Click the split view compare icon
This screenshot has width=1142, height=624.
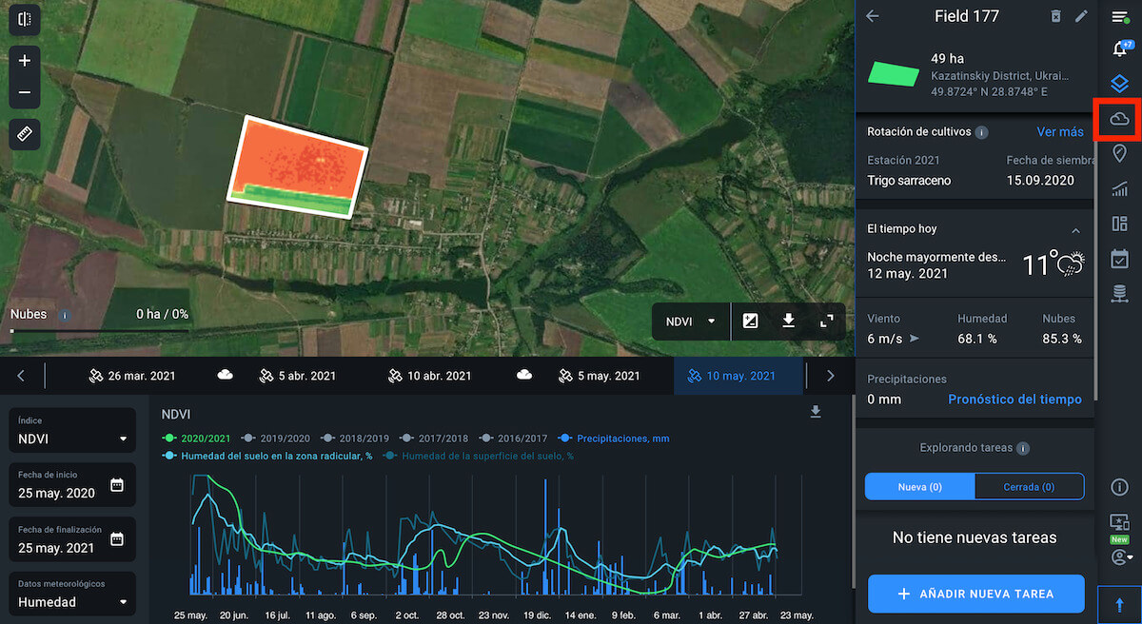coord(25,18)
